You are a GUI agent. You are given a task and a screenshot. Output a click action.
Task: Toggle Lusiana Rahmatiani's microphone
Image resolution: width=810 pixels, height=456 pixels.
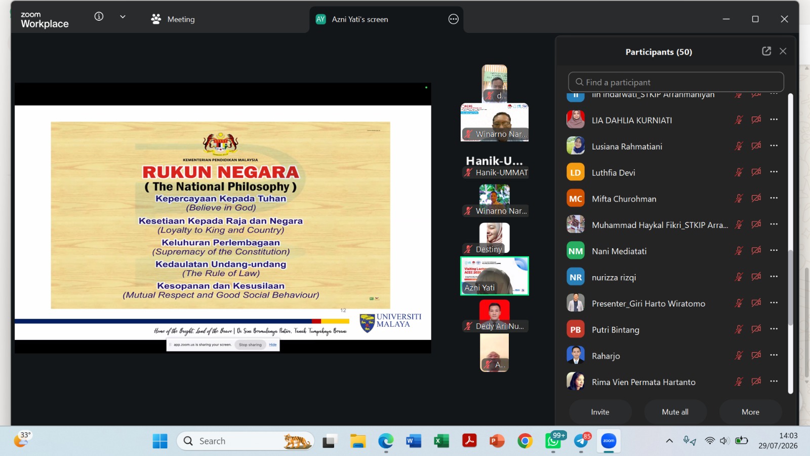click(739, 146)
